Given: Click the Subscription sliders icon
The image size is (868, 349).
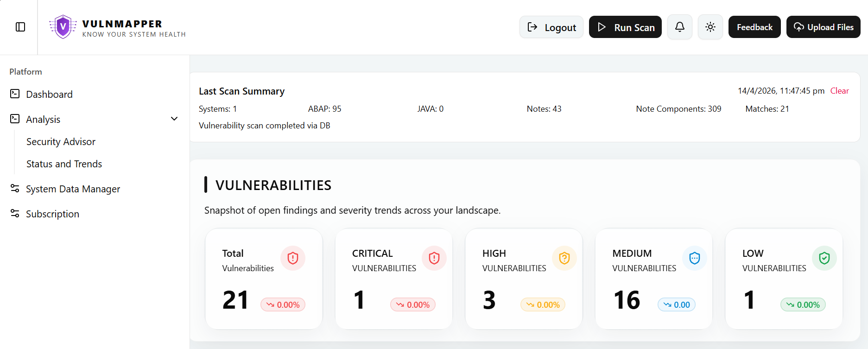Looking at the screenshot, I should coord(15,214).
